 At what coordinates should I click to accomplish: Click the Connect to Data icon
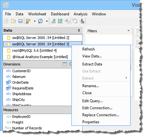pyautogui.click(x=28, y=21)
